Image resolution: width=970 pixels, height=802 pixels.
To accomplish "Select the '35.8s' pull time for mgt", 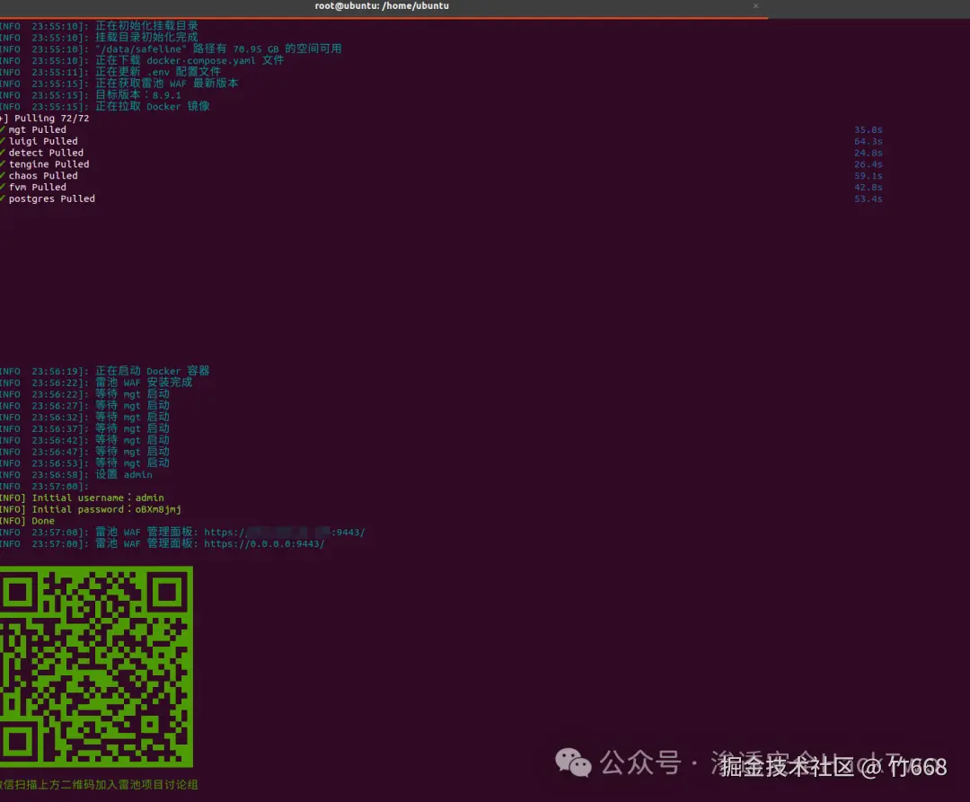I will pyautogui.click(x=869, y=130).
